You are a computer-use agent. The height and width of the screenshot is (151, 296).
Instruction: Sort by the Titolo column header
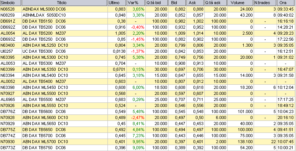[65, 3]
